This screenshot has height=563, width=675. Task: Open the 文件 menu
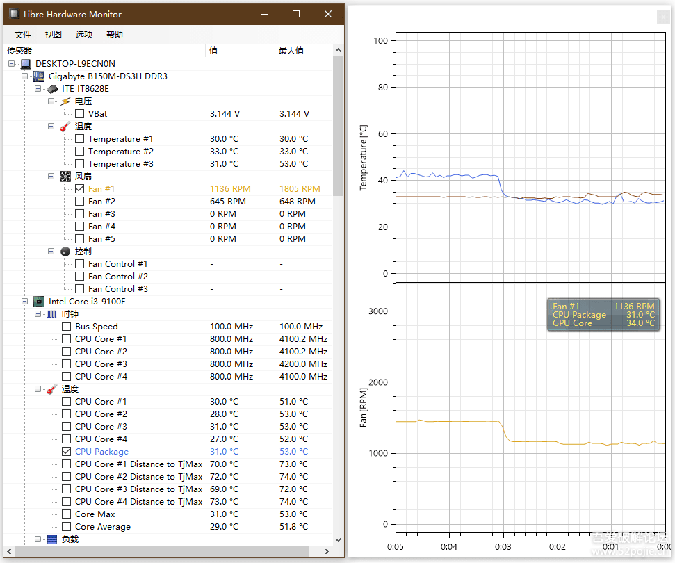pyautogui.click(x=23, y=34)
